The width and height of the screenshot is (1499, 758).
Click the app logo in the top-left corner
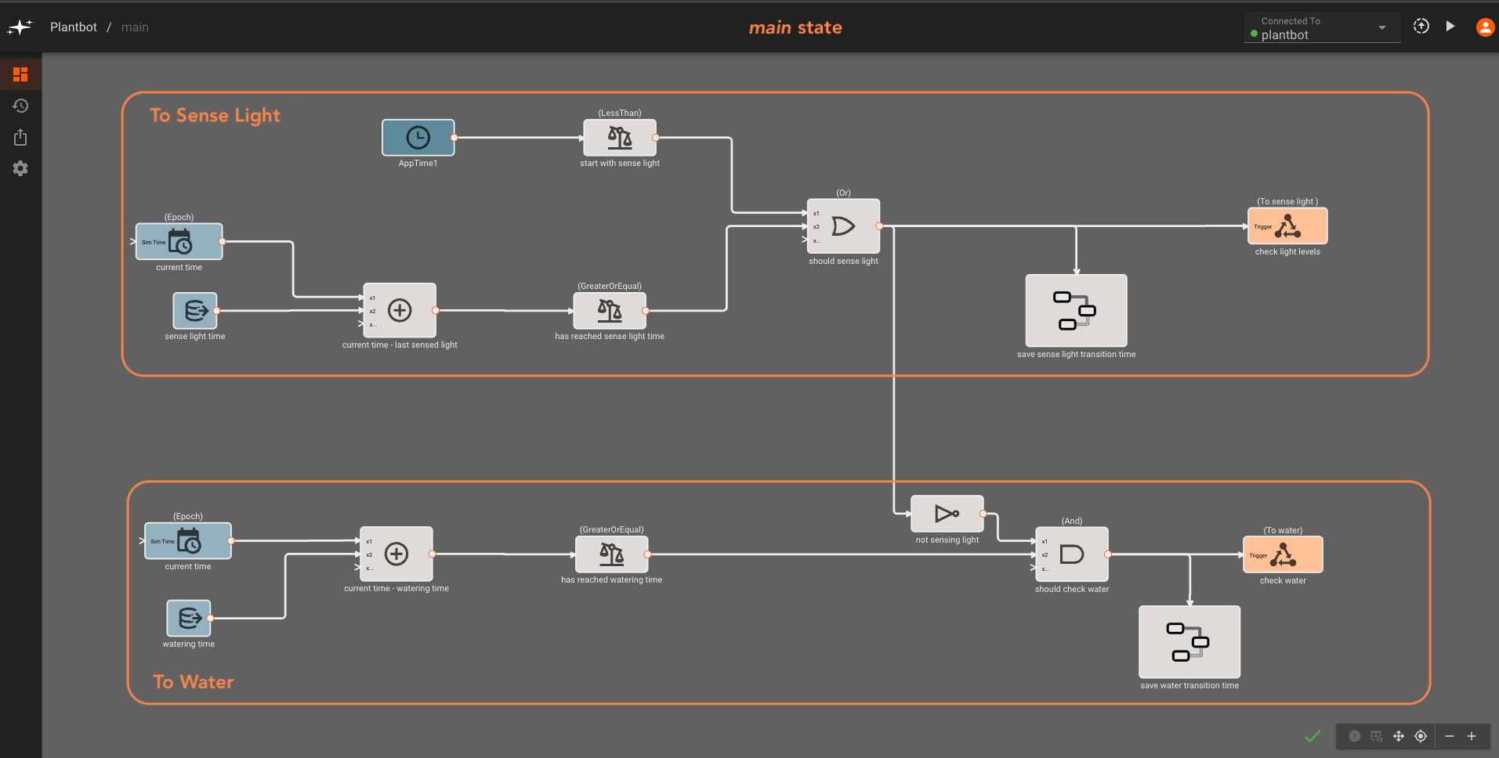(20, 27)
